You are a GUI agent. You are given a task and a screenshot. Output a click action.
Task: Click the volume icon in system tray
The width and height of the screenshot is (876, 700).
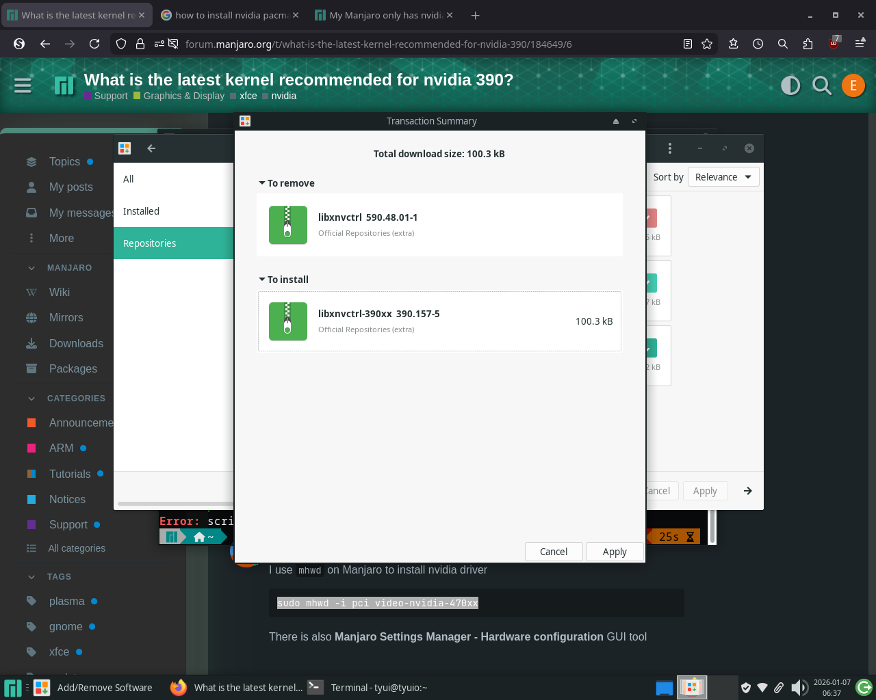798,688
